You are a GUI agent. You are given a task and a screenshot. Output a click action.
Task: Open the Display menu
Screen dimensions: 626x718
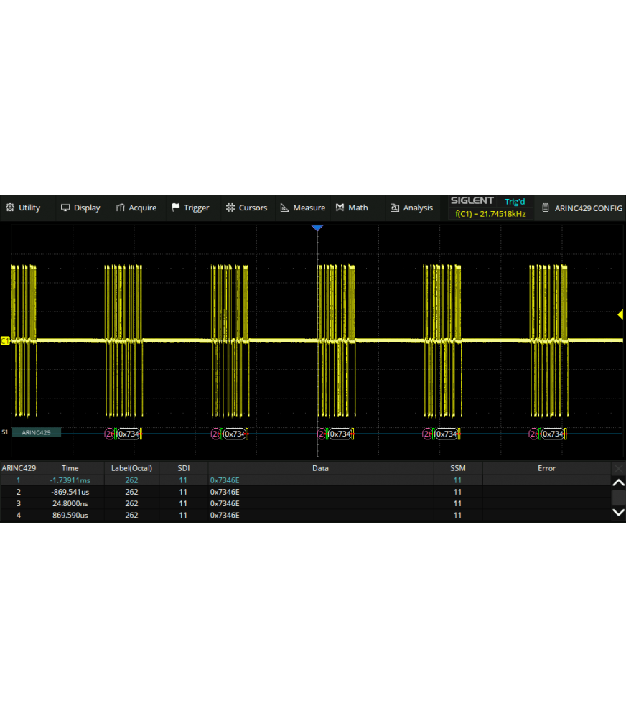tap(80, 208)
